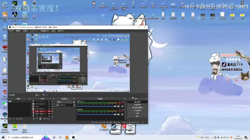
Task: Toggle lock on 视频采集设备 2 source
Action: pos(52,104)
